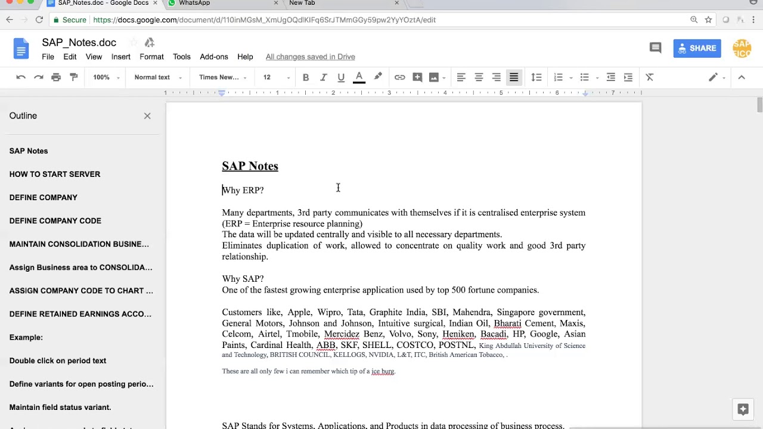Screen dimensions: 763x429
Task: Set alignment to justified
Action: click(x=514, y=77)
